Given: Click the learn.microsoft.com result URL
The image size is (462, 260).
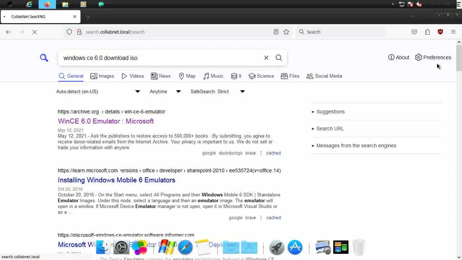Looking at the screenshot, I should click(x=169, y=170).
